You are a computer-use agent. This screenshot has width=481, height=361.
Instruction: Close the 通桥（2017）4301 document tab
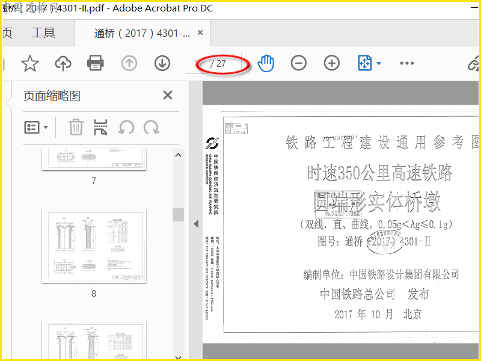200,32
